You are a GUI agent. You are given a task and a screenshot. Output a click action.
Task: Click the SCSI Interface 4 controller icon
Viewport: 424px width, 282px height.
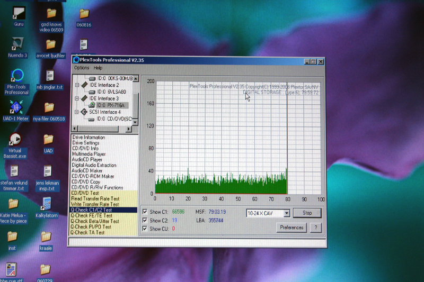(x=84, y=112)
